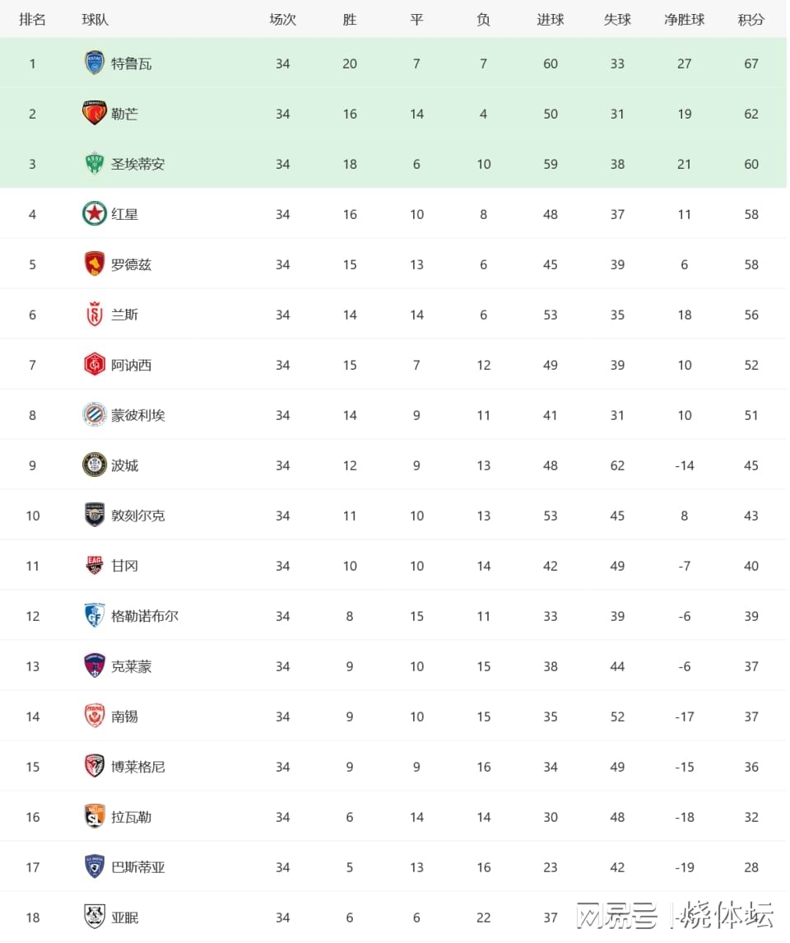790x943 pixels.
Task: Open the 阿讷西 team name link
Action: (131, 365)
